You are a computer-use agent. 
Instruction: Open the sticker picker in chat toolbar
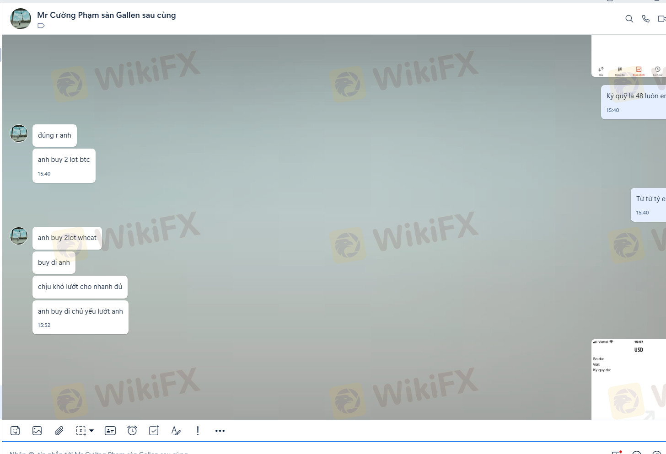coord(15,431)
